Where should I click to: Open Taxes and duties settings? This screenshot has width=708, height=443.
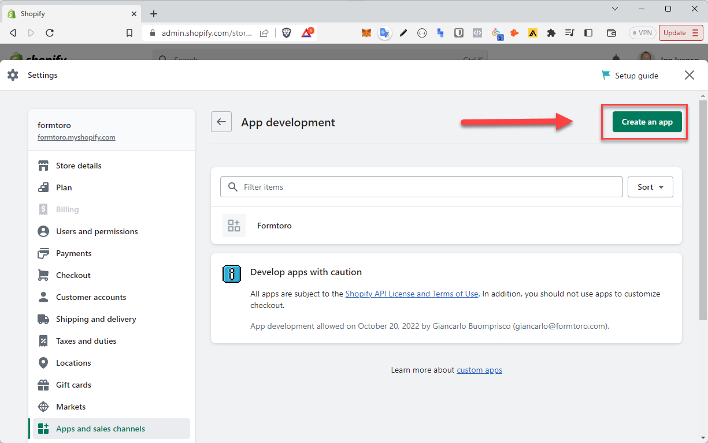tap(112, 341)
